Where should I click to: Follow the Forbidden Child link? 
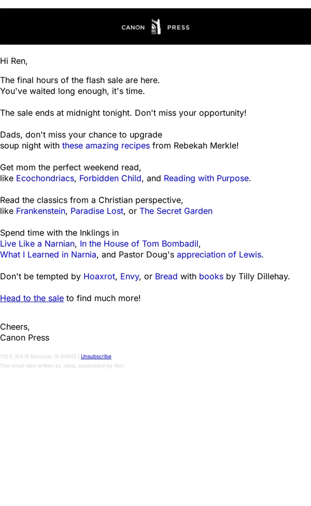(110, 178)
